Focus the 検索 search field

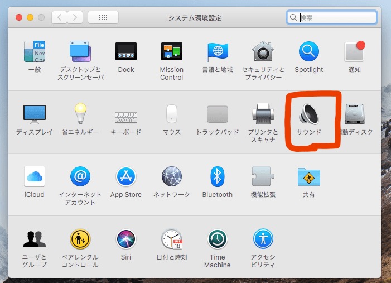pos(332,17)
